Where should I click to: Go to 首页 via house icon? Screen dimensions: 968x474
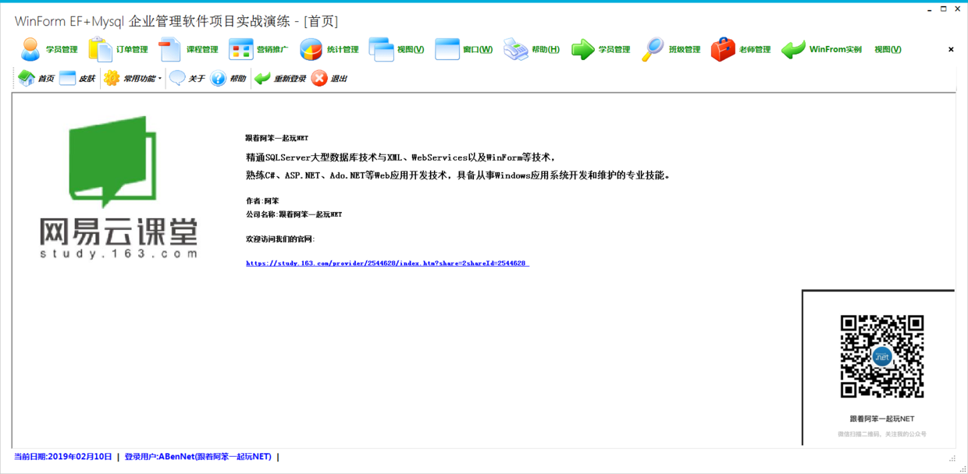point(36,78)
